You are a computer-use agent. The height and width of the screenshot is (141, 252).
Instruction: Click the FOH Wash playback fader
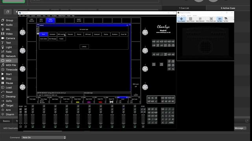(33, 119)
